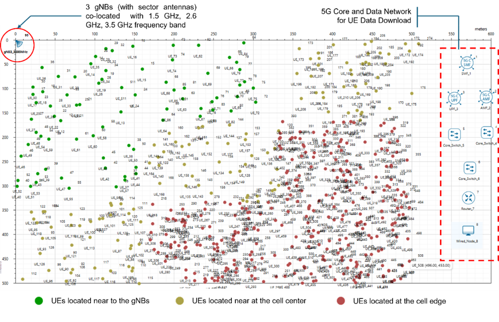Click the UE_49 text label
Viewport: 499px width, 322px height.
coord(27,155)
